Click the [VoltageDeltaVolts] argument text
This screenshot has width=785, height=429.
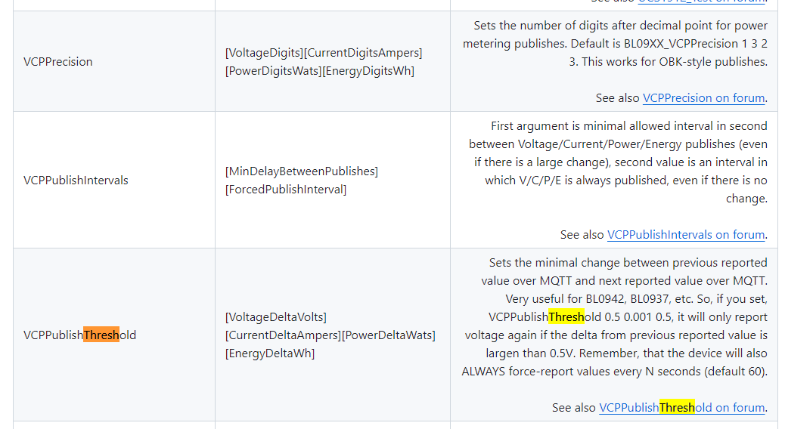(276, 317)
